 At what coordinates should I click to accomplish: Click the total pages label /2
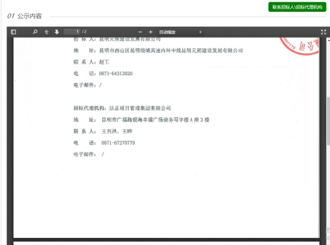[x=85, y=32]
